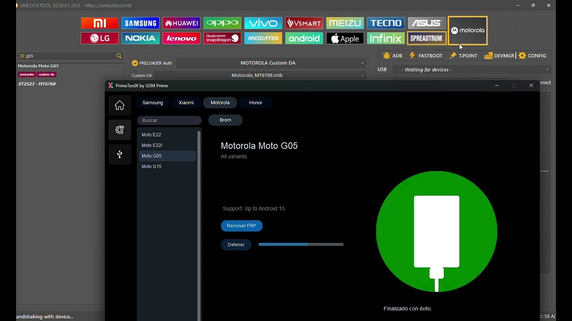Open DEVMGR device manager
This screenshot has width=572, height=321.
pyautogui.click(x=499, y=56)
